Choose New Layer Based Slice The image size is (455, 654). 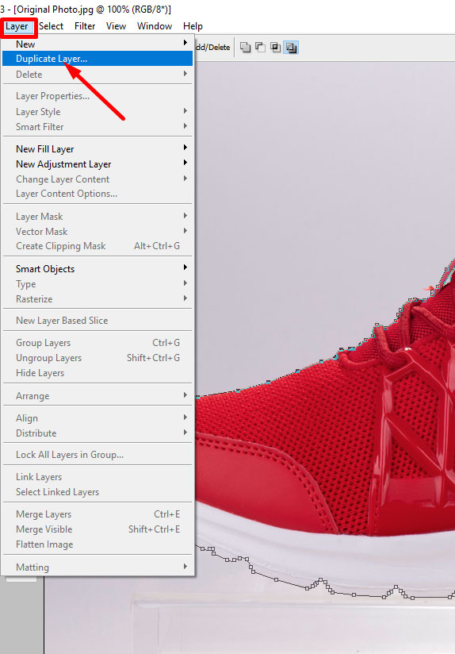point(97,321)
